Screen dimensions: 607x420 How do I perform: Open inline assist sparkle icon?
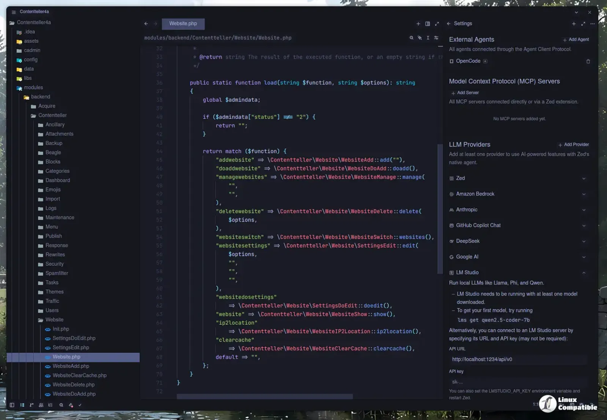[420, 38]
